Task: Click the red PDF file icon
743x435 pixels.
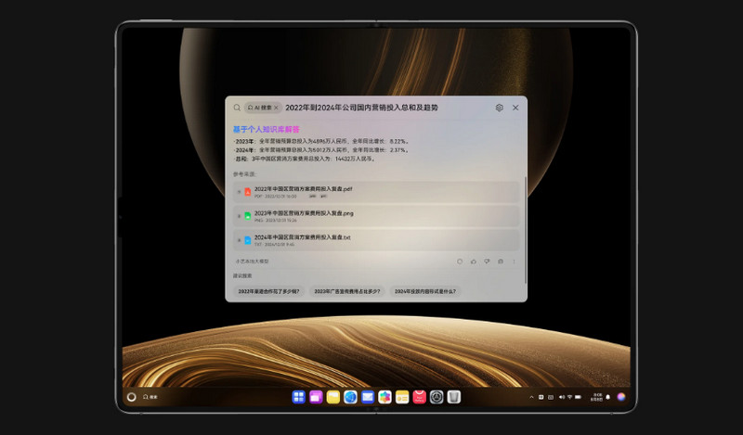Action: [x=247, y=192]
